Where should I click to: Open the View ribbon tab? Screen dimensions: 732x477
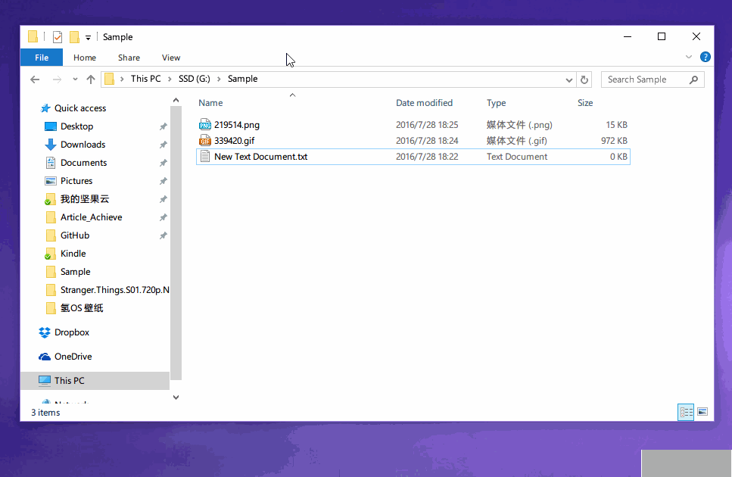171,58
